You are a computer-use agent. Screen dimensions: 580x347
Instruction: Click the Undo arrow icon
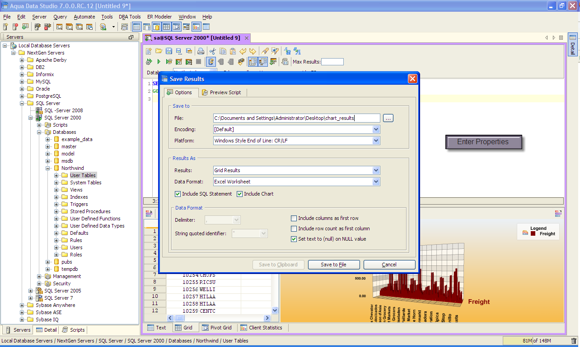click(x=243, y=51)
